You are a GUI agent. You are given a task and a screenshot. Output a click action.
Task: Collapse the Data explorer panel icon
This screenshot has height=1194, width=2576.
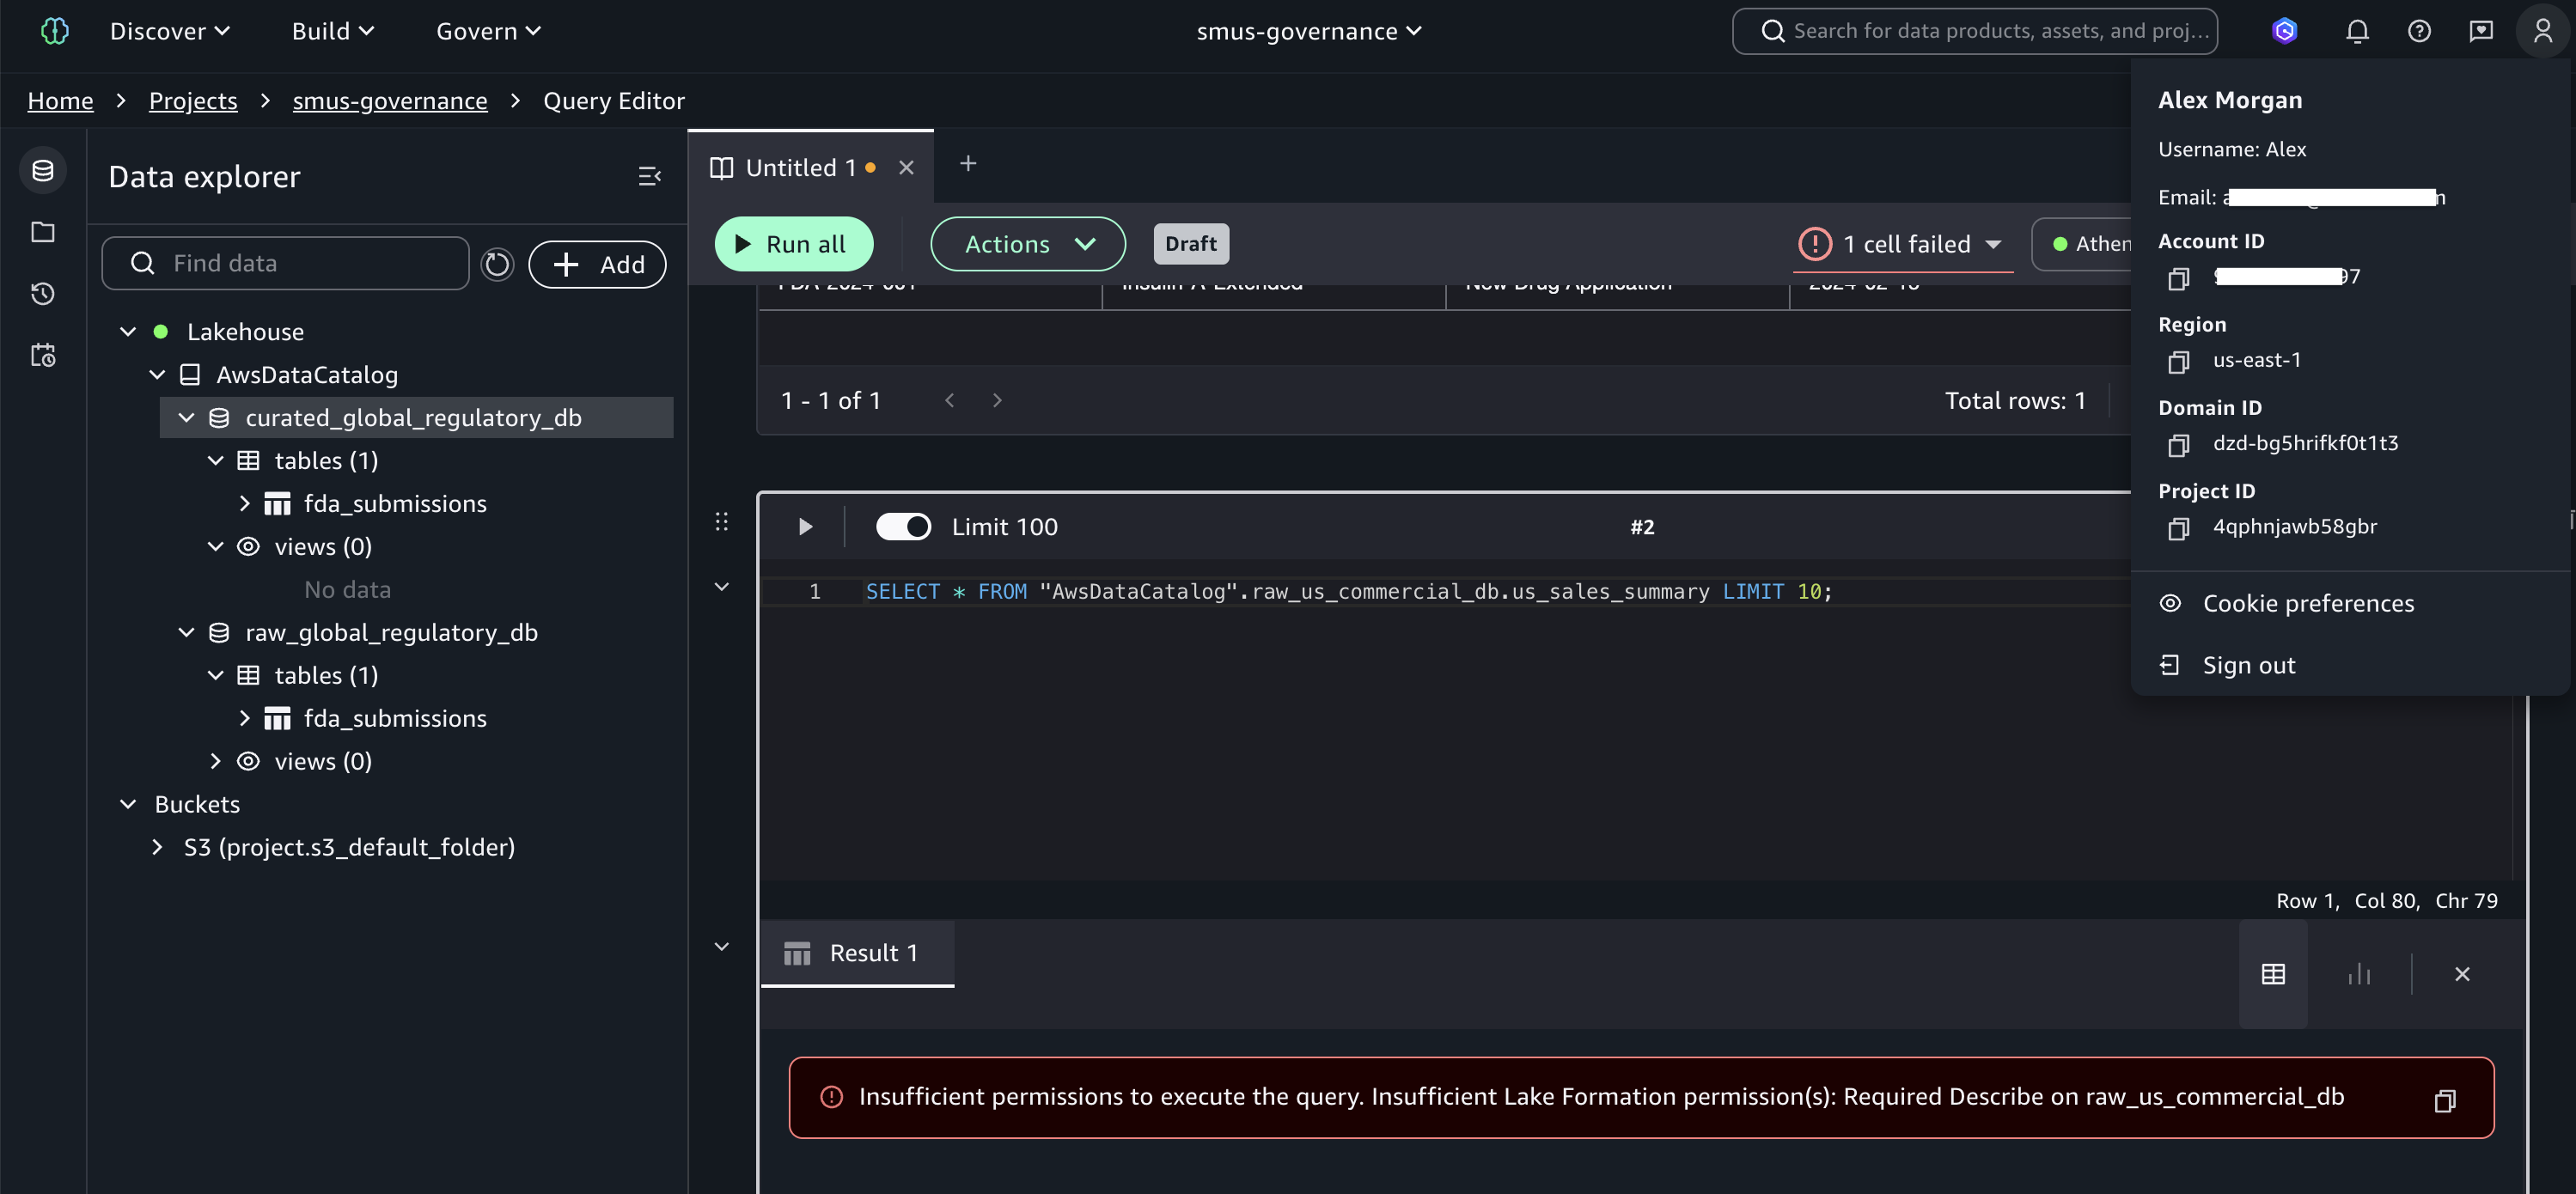[x=649, y=176]
